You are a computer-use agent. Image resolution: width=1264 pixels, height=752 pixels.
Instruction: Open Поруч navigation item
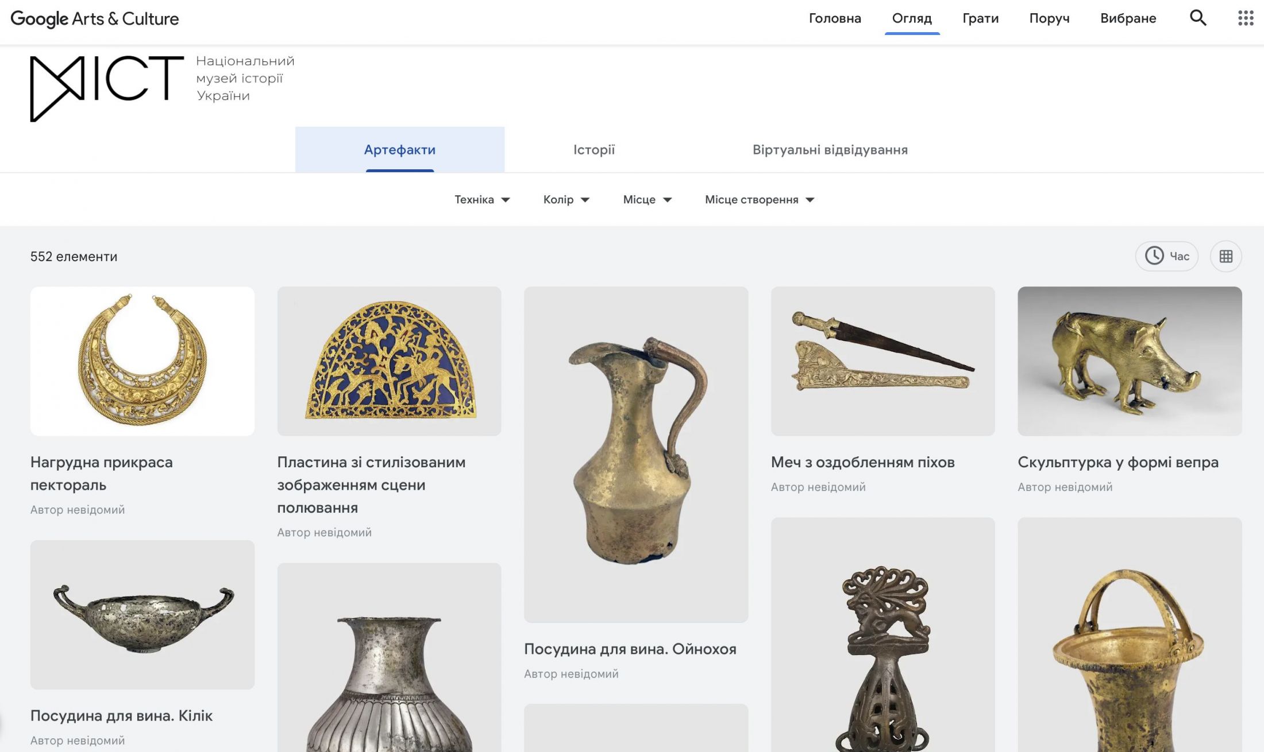tap(1050, 18)
